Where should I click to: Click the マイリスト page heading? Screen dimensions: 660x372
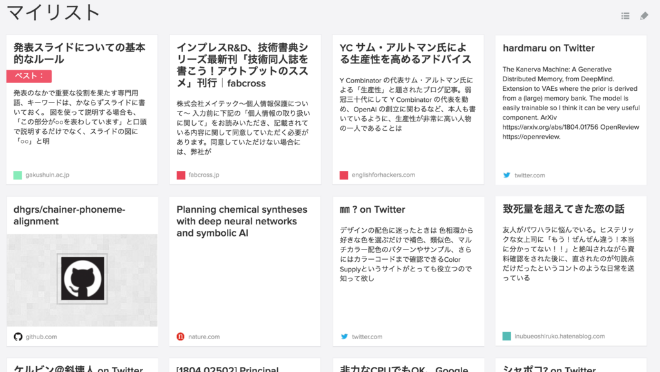point(53,12)
